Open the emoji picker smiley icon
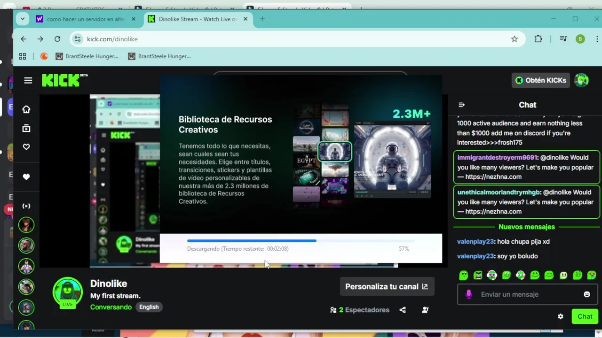Image resolution: width=602 pixels, height=338 pixels. (587, 294)
